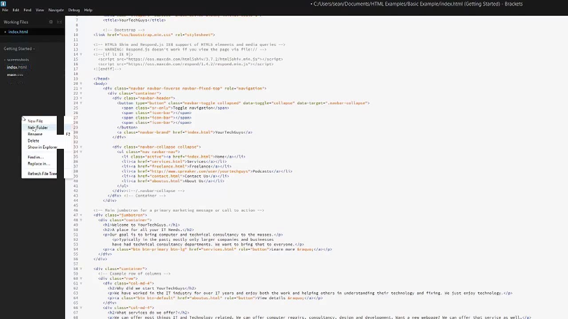
Task: Expand the screenshots folder in the file tree
Action: click(17, 60)
